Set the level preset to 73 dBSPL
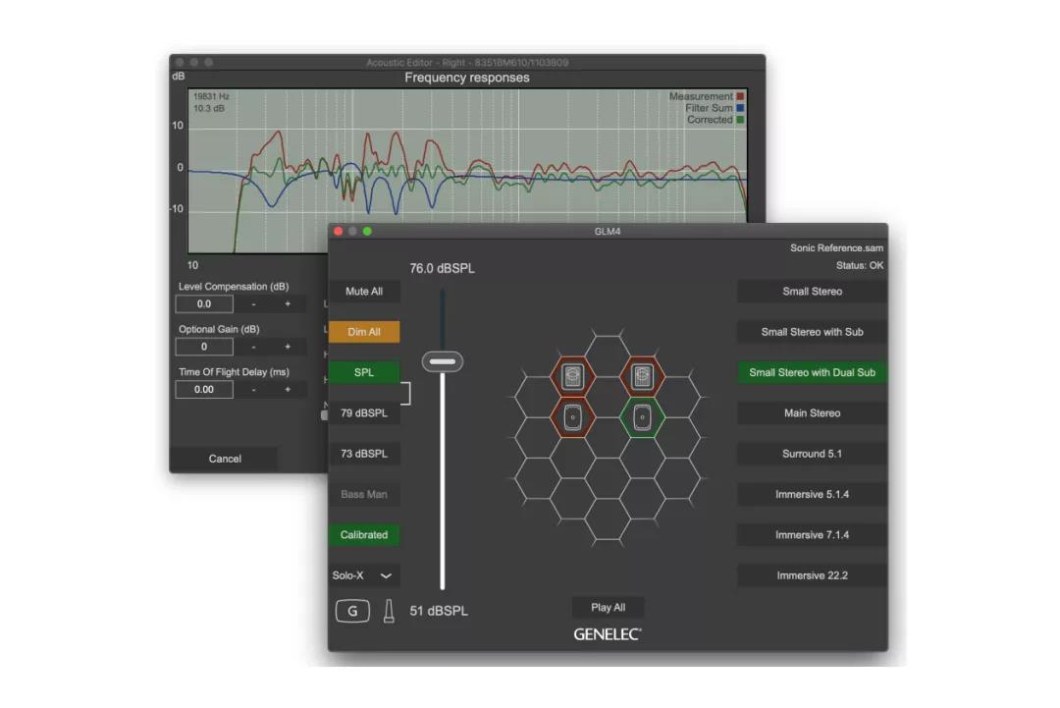This screenshot has width=1060, height=708. [x=364, y=454]
